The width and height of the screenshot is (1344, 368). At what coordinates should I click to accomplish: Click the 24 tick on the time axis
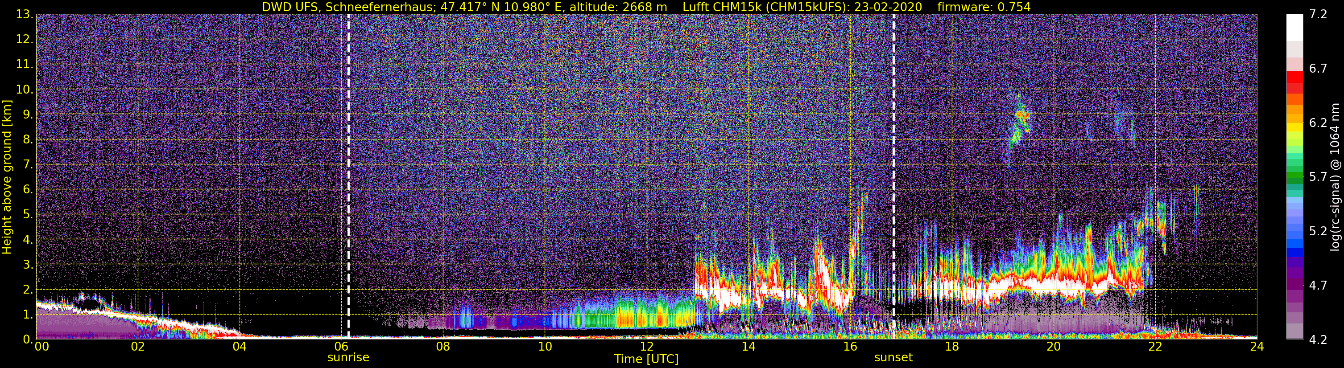[x=1257, y=347]
